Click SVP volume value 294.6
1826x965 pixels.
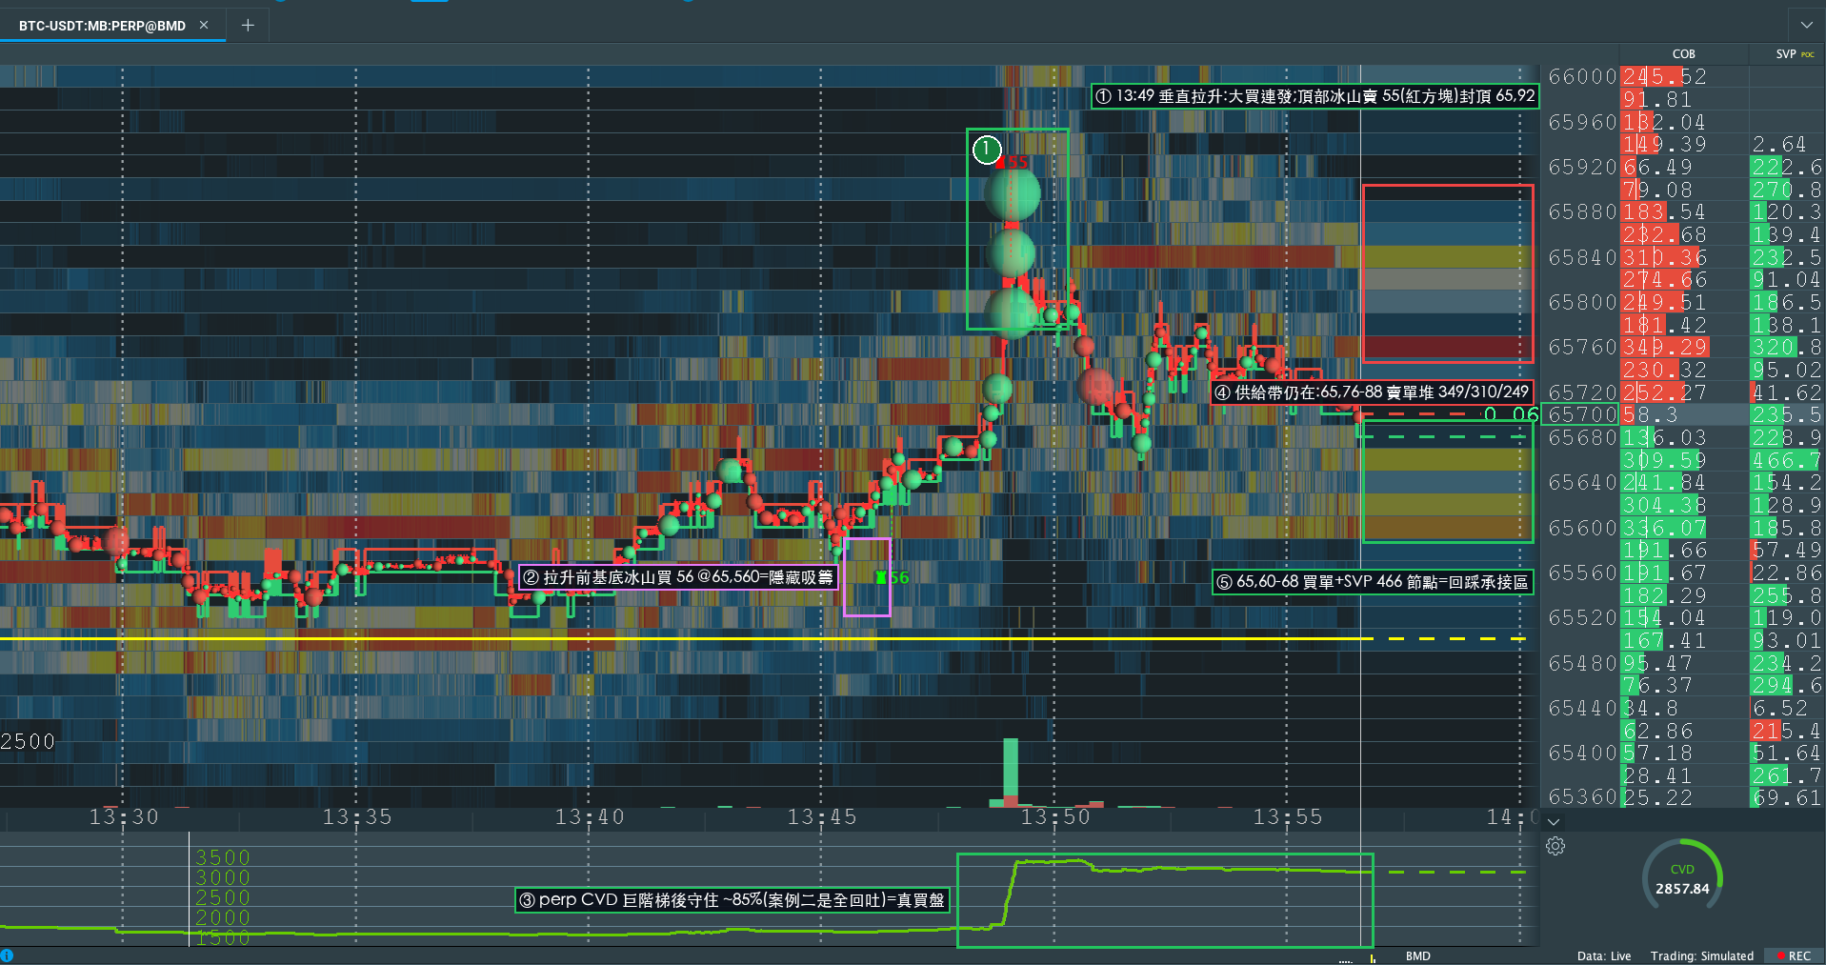[x=1787, y=685]
